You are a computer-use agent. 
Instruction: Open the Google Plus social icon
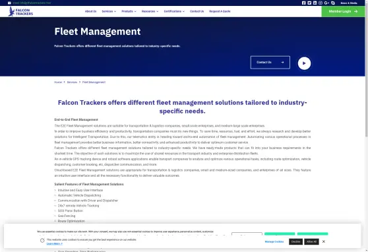[326, 3]
